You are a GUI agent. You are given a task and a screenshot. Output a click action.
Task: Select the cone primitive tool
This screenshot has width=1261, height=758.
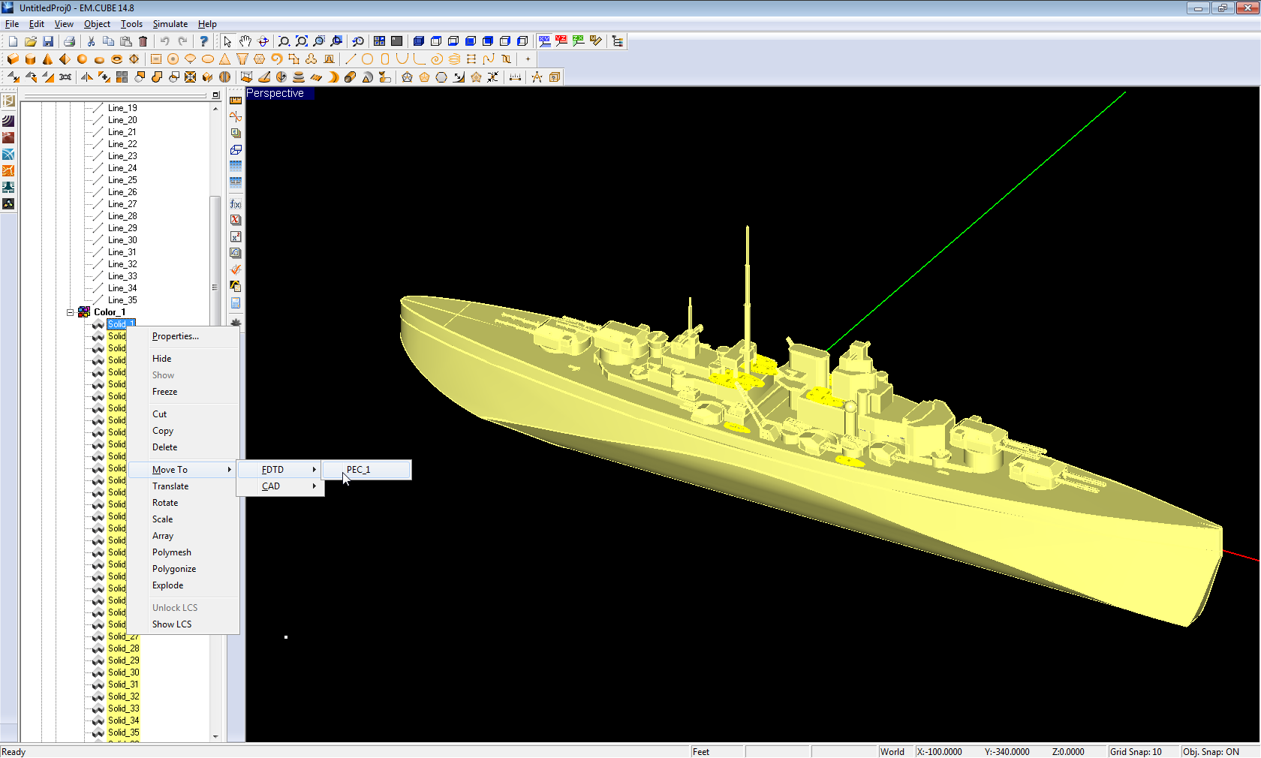point(47,59)
